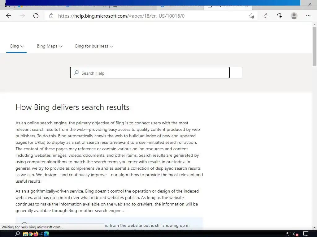The width and height of the screenshot is (317, 237).
Task: Expand the Bing Maps dropdown
Action: (50, 46)
